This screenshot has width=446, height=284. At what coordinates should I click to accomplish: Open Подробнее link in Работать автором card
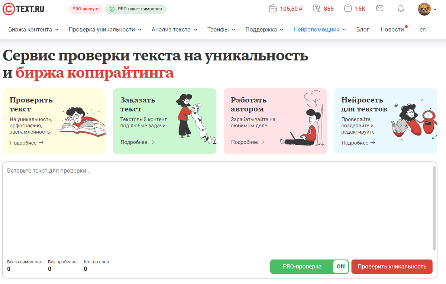click(248, 142)
